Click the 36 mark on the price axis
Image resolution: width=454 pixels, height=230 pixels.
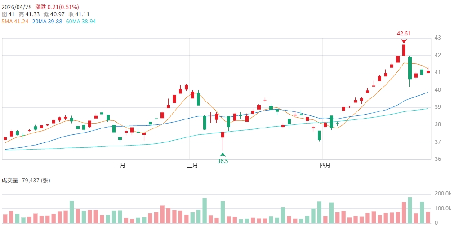coord(437,159)
